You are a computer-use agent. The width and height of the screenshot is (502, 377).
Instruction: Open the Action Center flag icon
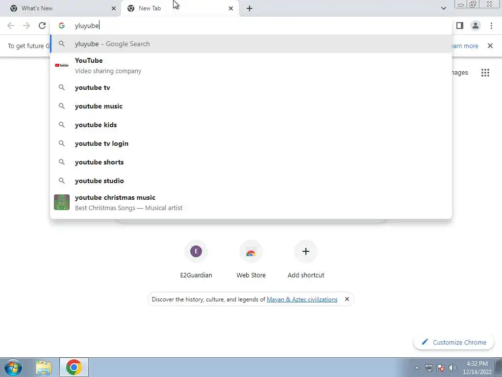441,368
